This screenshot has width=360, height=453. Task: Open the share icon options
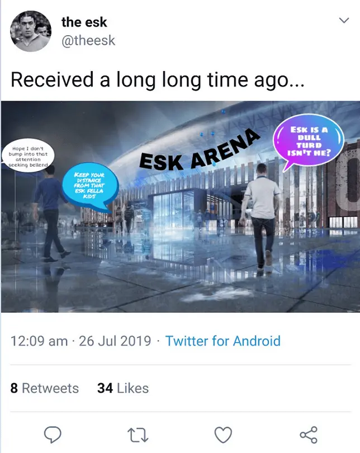308,434
